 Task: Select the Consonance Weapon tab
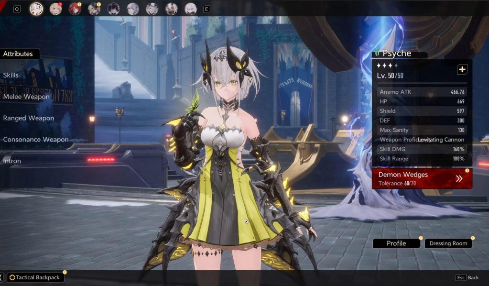pos(36,140)
